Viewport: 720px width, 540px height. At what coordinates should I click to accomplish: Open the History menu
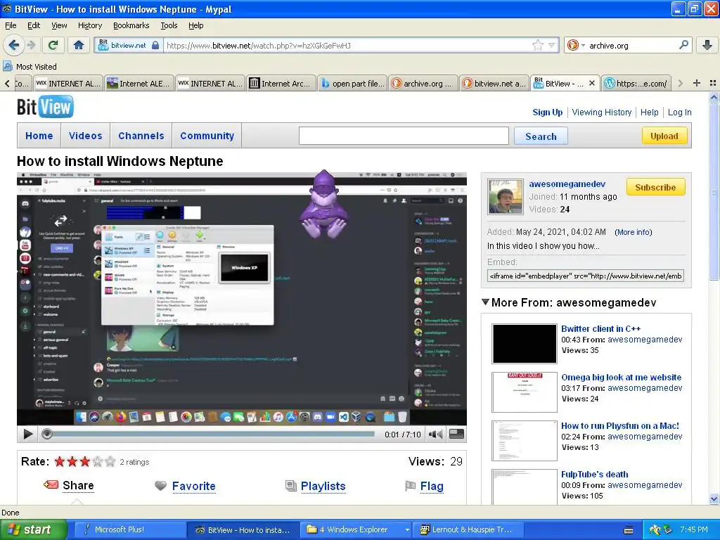click(x=90, y=25)
